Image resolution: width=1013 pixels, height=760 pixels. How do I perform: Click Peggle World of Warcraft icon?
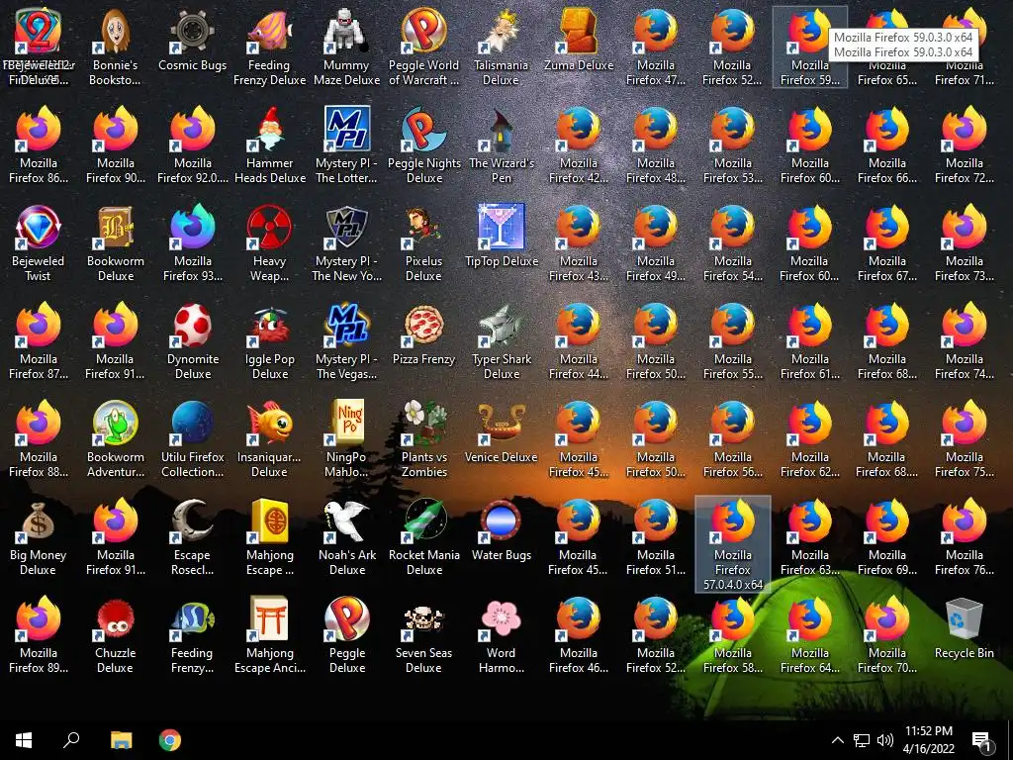tap(423, 47)
